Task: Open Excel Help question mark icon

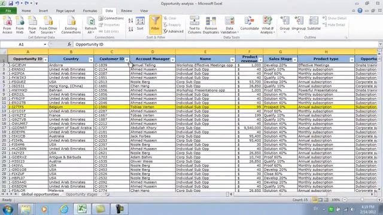Action: coord(360,11)
